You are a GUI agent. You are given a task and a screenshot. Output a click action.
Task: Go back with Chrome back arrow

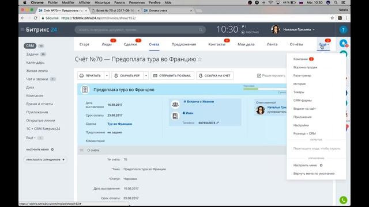[x=22, y=18]
